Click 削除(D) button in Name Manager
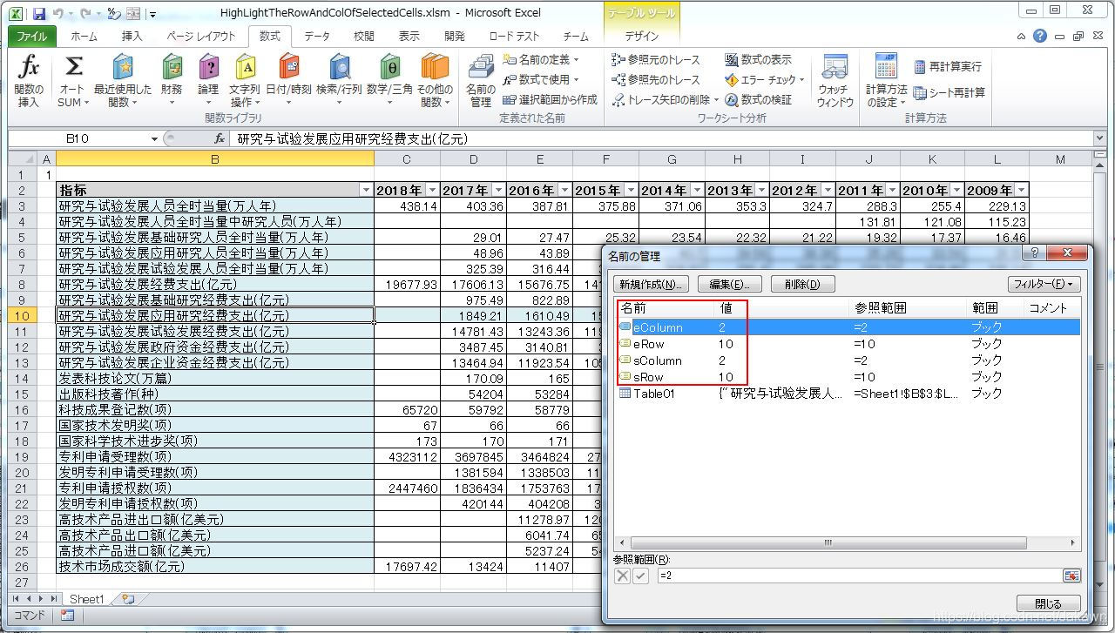This screenshot has width=1115, height=633. pos(802,284)
